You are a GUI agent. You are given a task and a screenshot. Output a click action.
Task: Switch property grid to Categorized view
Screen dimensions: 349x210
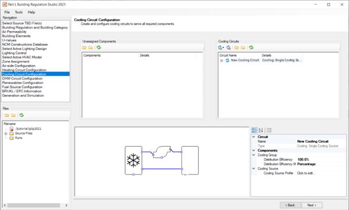(x=254, y=131)
